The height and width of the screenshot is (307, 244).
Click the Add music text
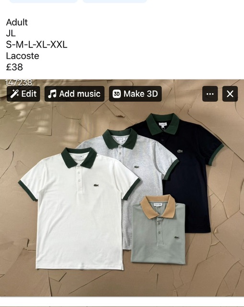coord(80,94)
